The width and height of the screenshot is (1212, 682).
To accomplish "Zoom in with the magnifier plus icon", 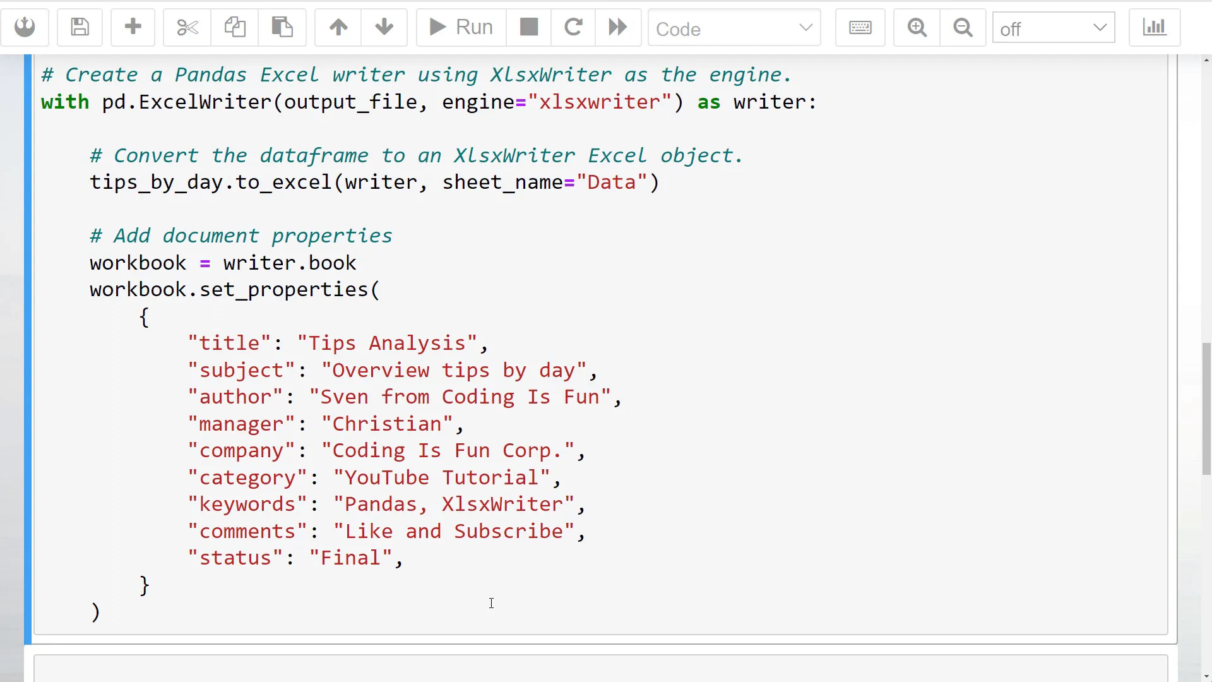I will 917,27.
